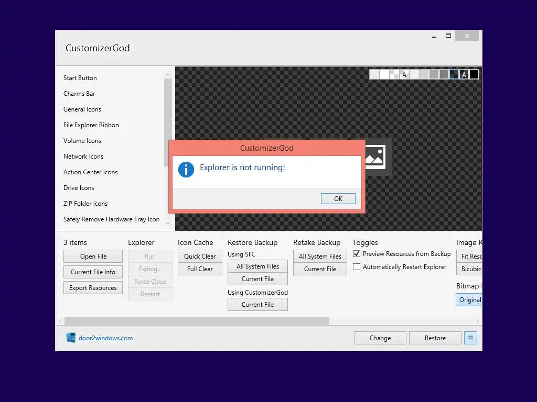Image resolution: width=537 pixels, height=402 pixels.
Task: Select Volume Icons category
Action: click(x=82, y=141)
